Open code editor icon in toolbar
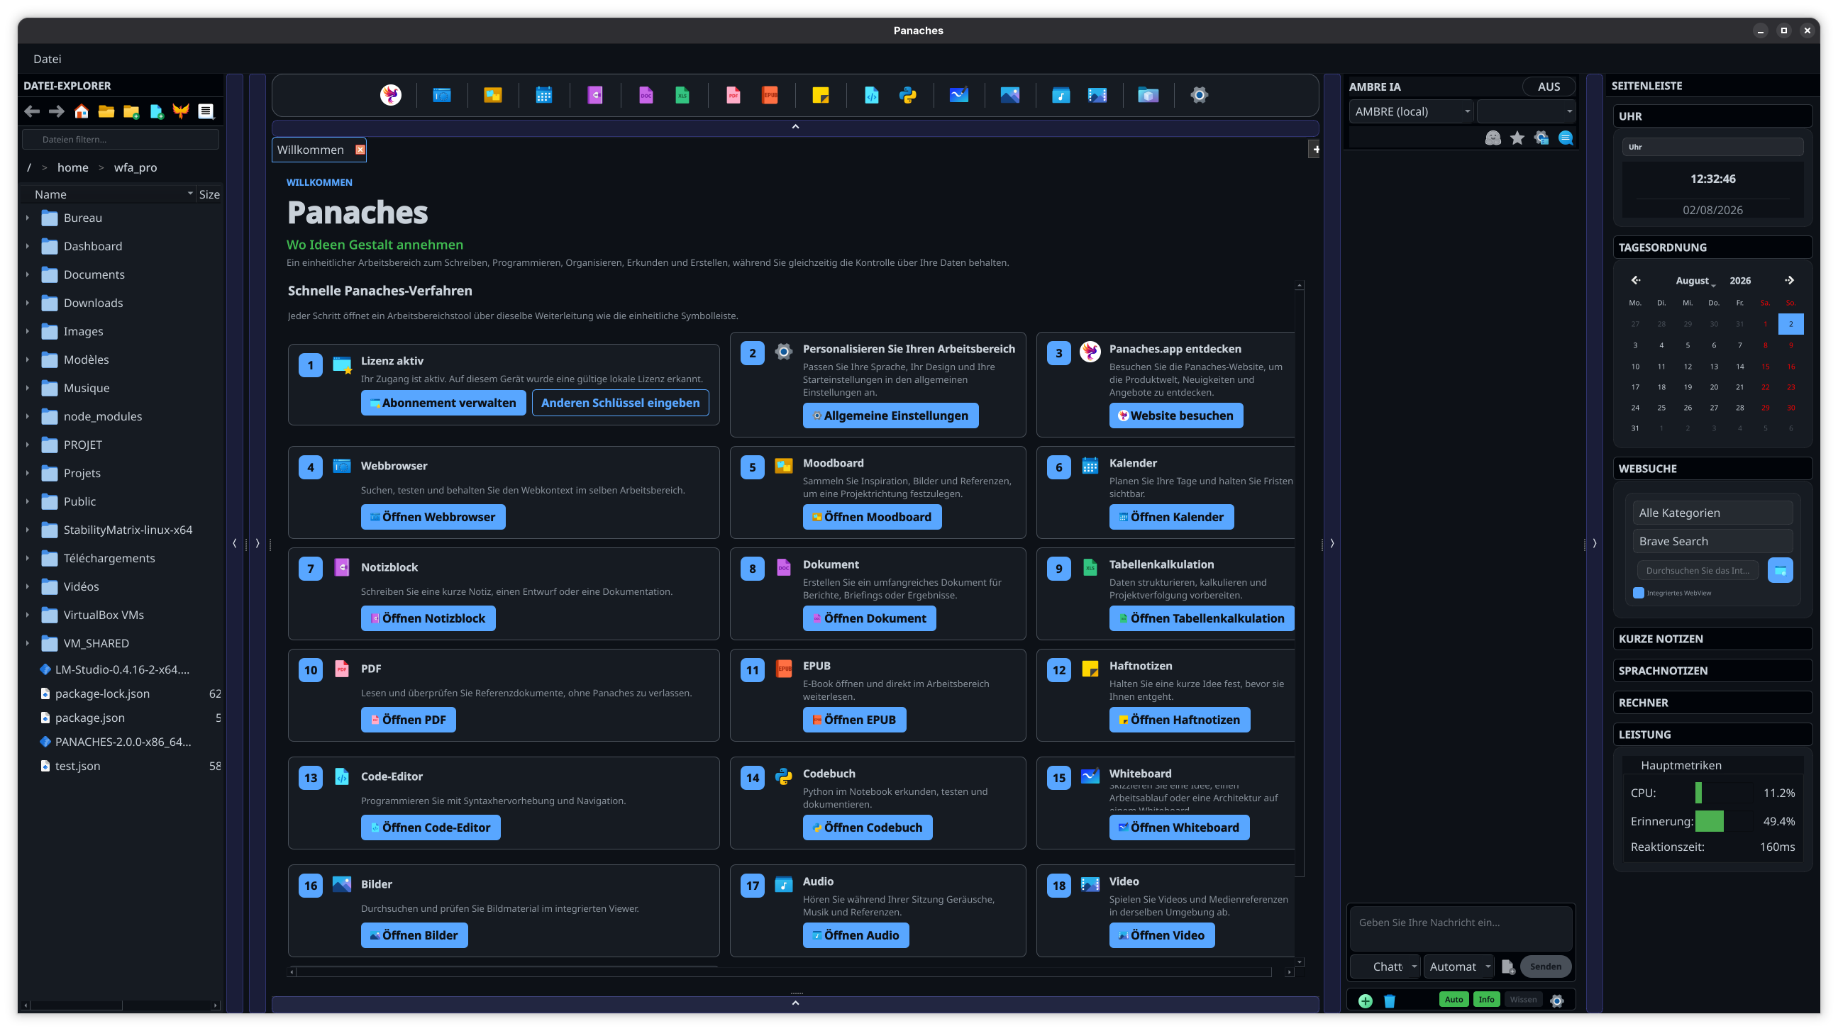Image resolution: width=1838 pixels, height=1031 pixels. pyautogui.click(x=871, y=95)
